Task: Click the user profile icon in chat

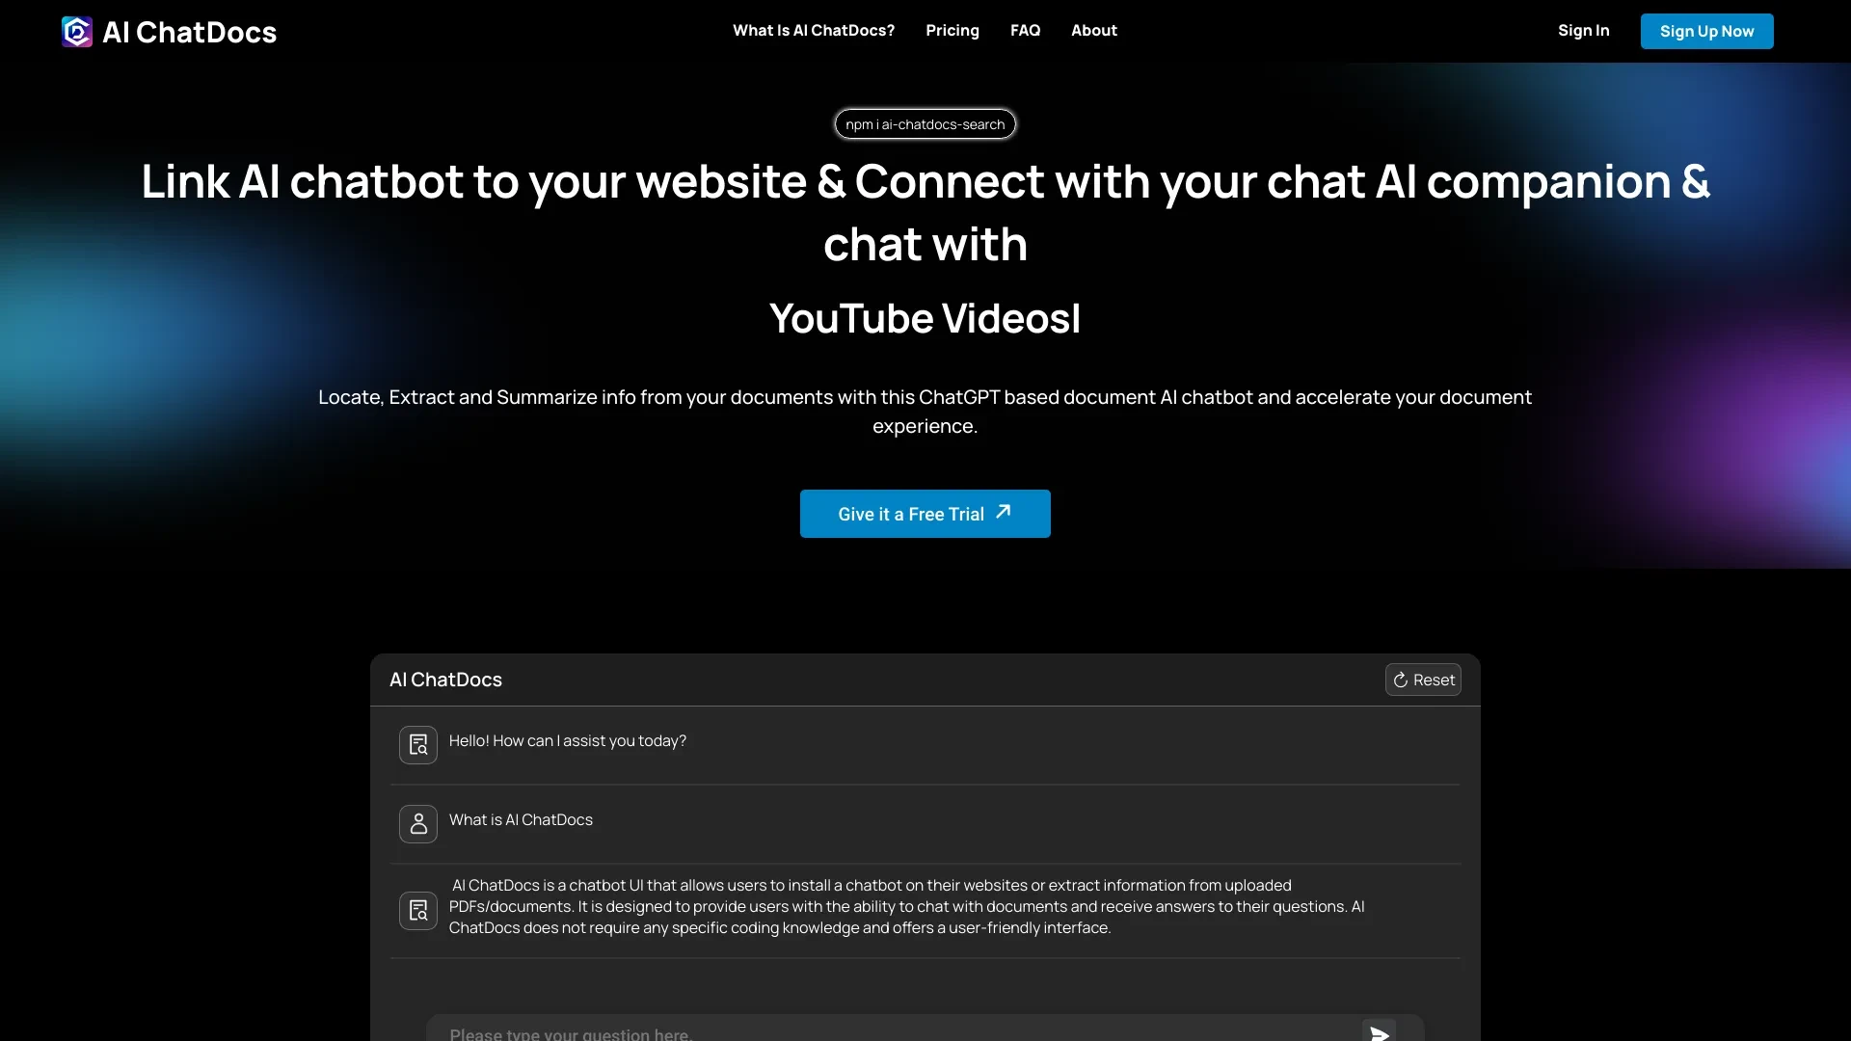Action: click(417, 824)
